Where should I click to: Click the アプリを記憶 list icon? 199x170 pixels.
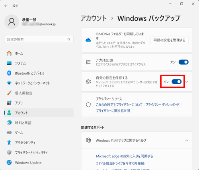click(x=88, y=62)
